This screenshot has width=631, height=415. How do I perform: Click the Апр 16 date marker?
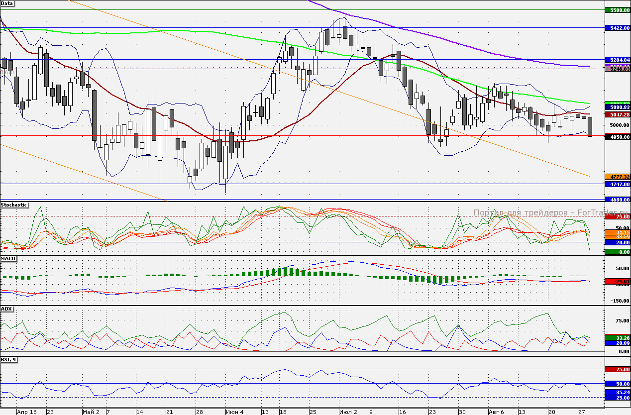[27, 412]
